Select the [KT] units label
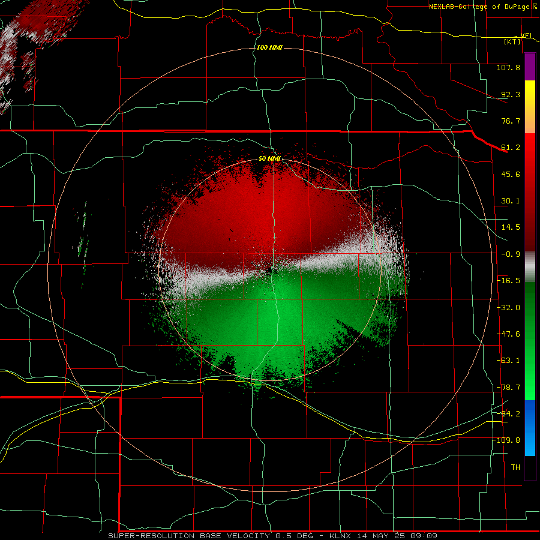Viewport: 540px width, 540px height. click(x=512, y=41)
